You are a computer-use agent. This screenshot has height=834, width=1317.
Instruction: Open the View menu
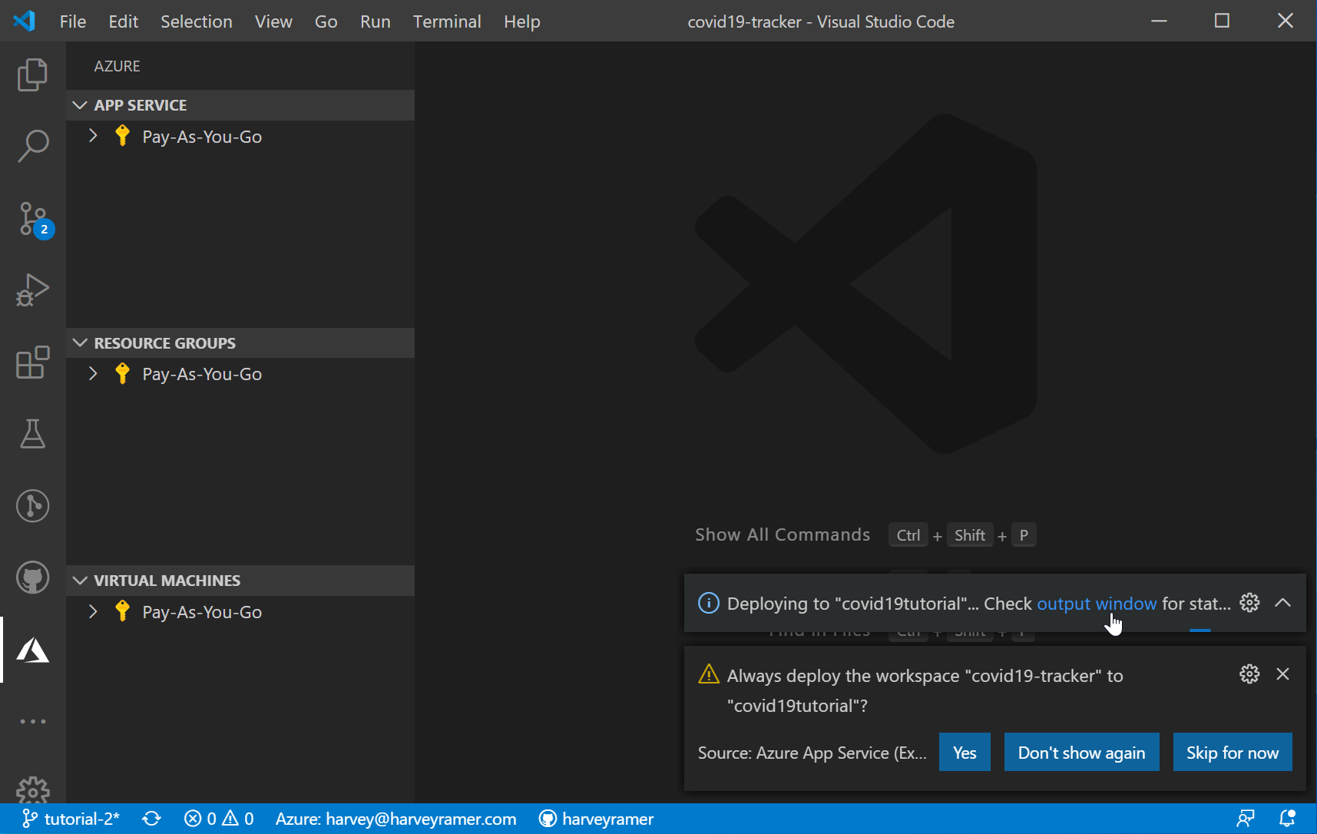click(273, 22)
